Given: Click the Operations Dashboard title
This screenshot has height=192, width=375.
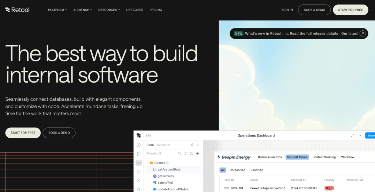Looking at the screenshot, I should (x=256, y=135).
